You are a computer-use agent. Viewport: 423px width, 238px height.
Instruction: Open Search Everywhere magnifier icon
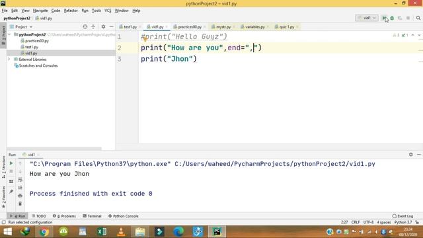point(418,18)
